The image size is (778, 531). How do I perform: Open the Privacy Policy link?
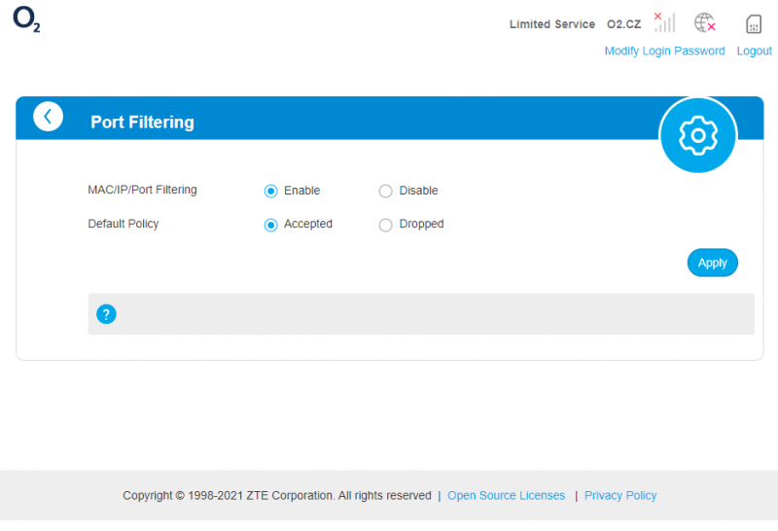pyautogui.click(x=620, y=495)
